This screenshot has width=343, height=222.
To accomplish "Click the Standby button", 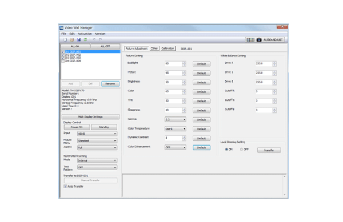I will [104, 127].
